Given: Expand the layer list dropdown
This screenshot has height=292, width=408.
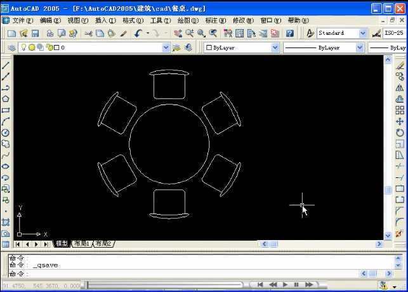Looking at the screenshot, I should pyautogui.click(x=166, y=48).
